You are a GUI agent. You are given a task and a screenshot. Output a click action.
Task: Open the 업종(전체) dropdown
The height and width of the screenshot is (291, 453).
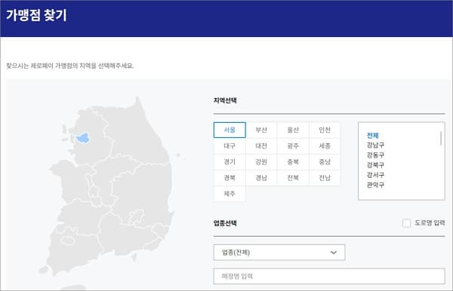(x=279, y=253)
